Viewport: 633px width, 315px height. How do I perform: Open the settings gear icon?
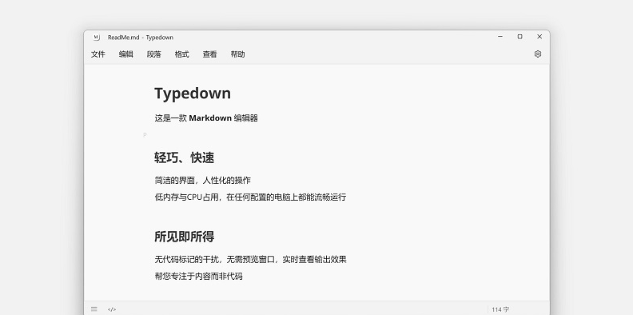pos(537,54)
